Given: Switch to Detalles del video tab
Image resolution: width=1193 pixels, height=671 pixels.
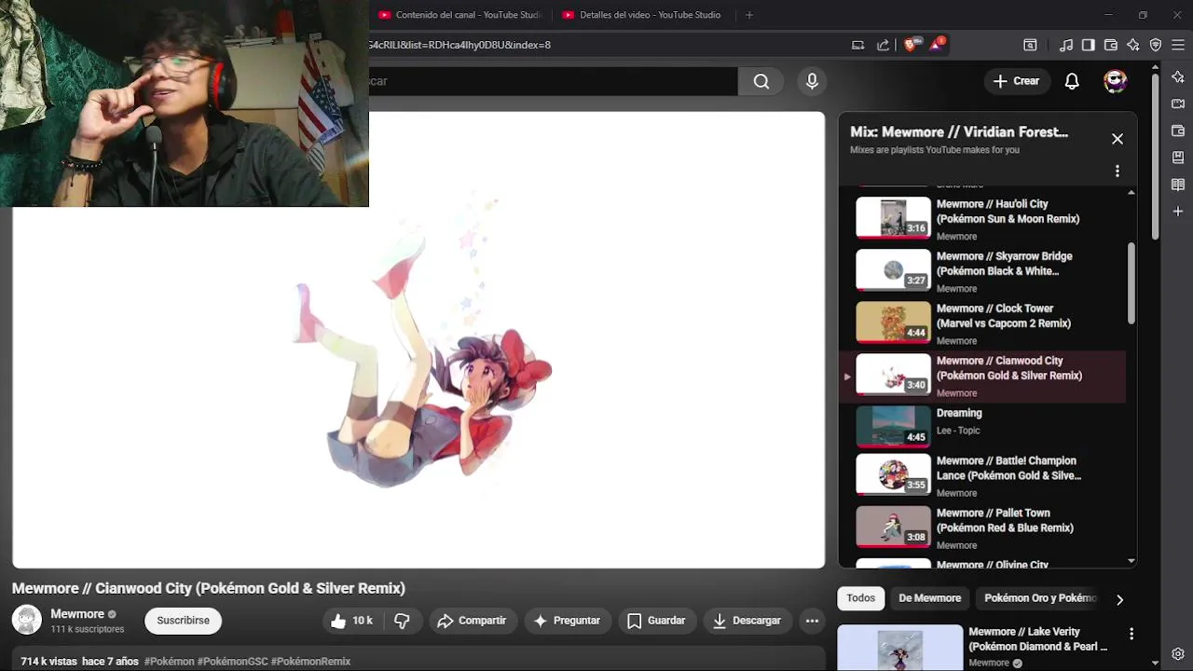Looking at the screenshot, I should coord(643,15).
